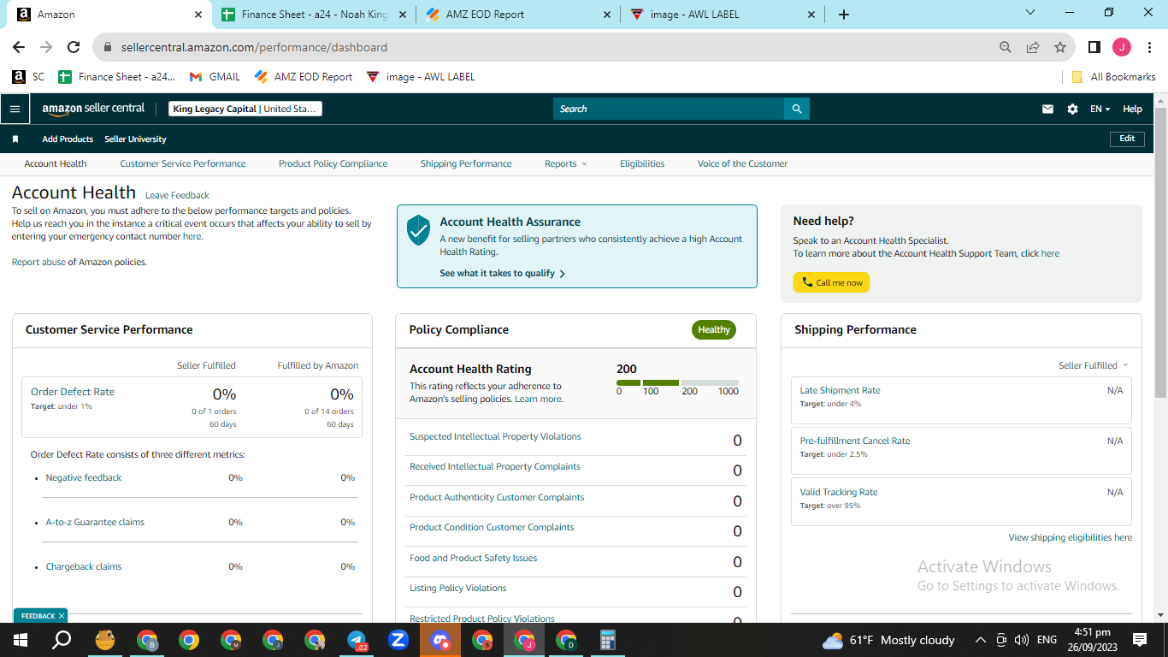Open the Customer Service Performance tab
Screen dimensions: 1168x657
click(183, 163)
